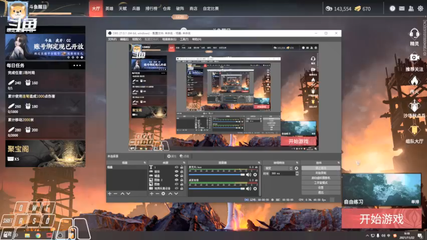427x240 pixels.
Task: Move source down with arrow icon
Action: point(176,194)
